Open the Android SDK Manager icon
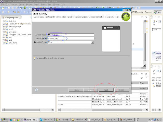This screenshot has width=163, height=122. [x=21, y=8]
